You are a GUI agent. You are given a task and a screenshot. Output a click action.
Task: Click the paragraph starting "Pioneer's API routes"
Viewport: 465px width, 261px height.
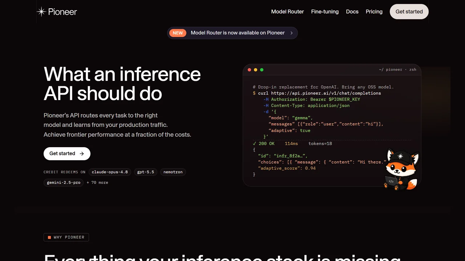117,125
